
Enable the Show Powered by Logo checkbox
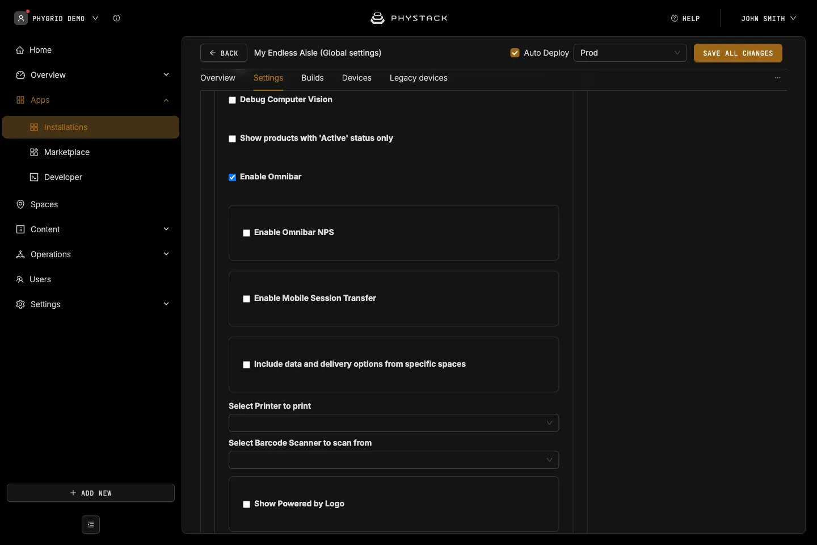point(246,504)
